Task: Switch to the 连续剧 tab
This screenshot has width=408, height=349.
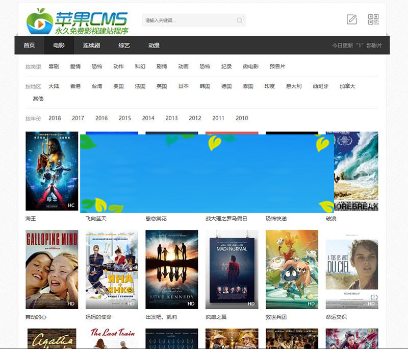Action: 91,45
